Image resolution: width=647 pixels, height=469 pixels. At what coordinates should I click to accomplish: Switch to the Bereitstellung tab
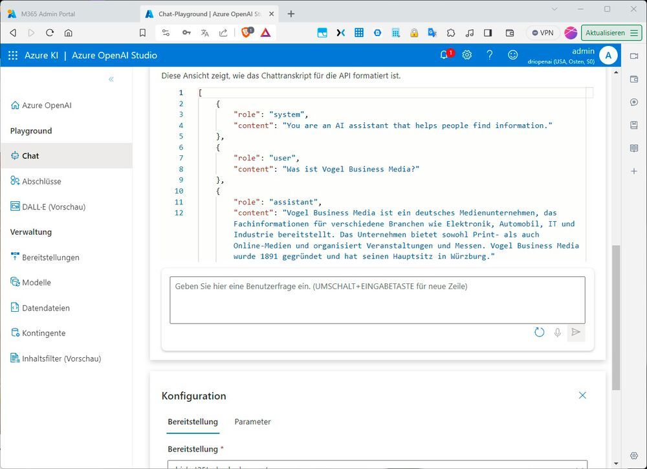coord(193,422)
